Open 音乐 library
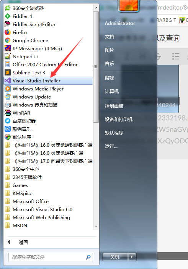This screenshot has height=269, width=188. [x=110, y=64]
